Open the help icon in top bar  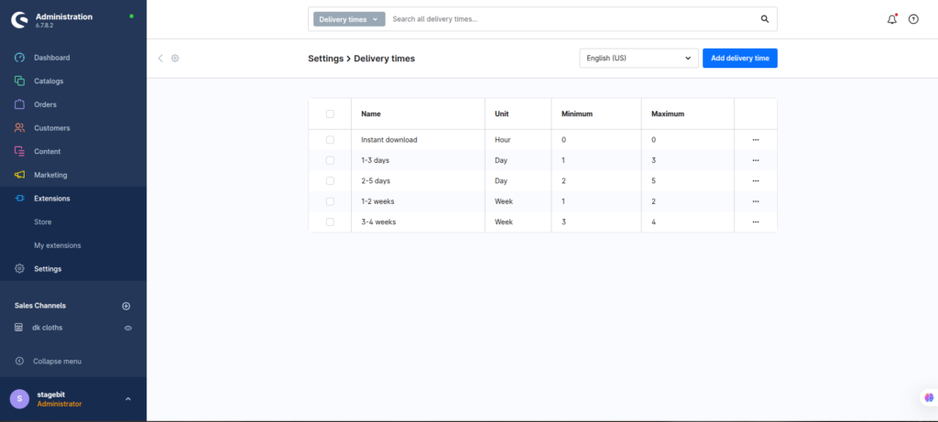pyautogui.click(x=913, y=19)
